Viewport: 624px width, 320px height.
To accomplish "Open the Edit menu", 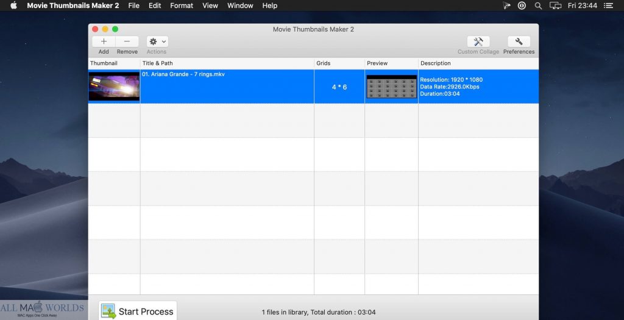I will [x=155, y=5].
